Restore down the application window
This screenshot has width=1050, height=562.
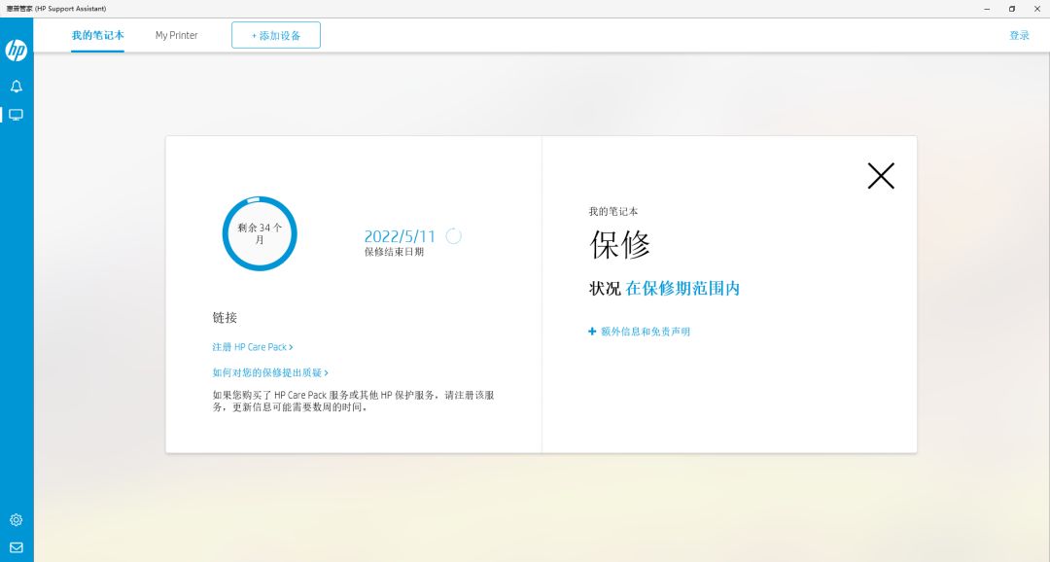click(1012, 9)
